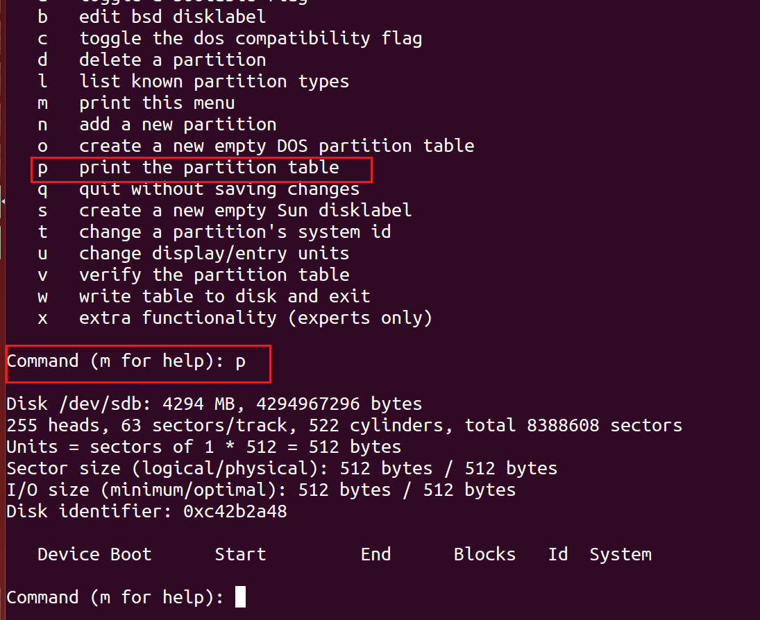Click the 'x extra functionality (experts only)' line

click(x=235, y=318)
